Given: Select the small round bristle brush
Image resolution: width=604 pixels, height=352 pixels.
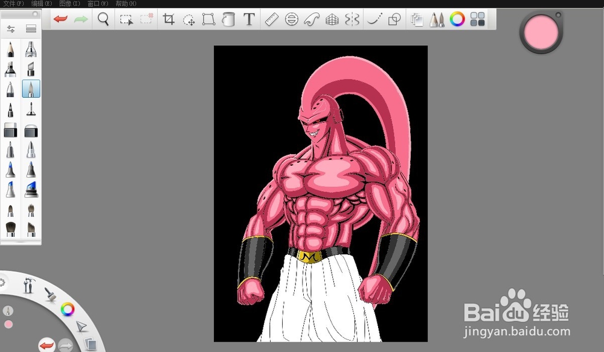Looking at the screenshot, I should [10, 210].
